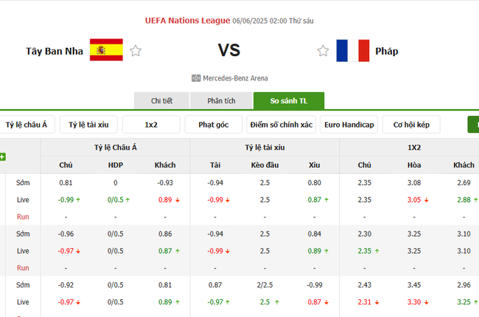Expand rows with the green plus icon
This screenshot has height=317, width=479.
pyautogui.click(x=3, y=156)
